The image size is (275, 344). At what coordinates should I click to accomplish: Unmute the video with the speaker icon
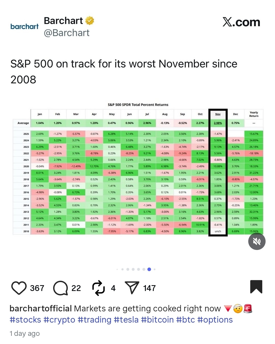click(257, 241)
